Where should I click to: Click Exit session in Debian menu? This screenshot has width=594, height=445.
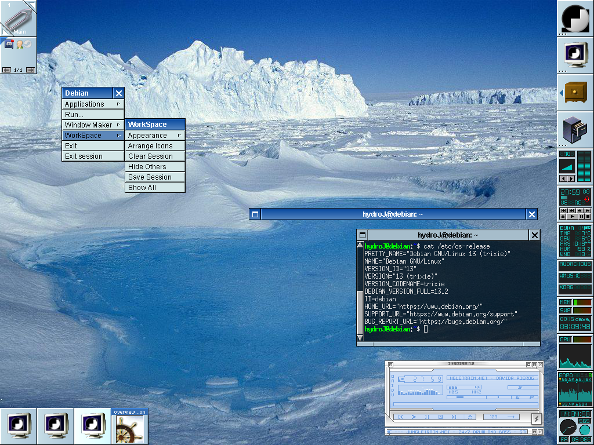point(93,156)
